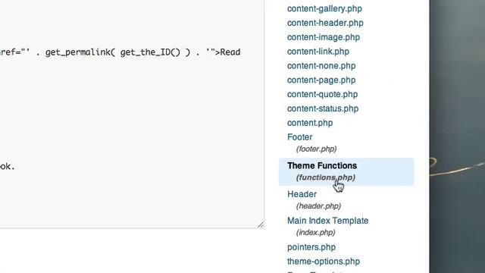Open the pointers.php file
The image size is (485, 273).
tap(311, 247)
